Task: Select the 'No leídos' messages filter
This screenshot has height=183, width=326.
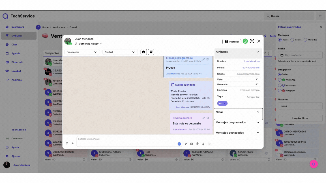Action: [305, 40]
